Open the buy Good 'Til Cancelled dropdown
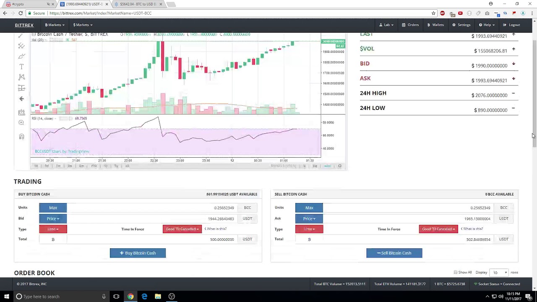 182,229
